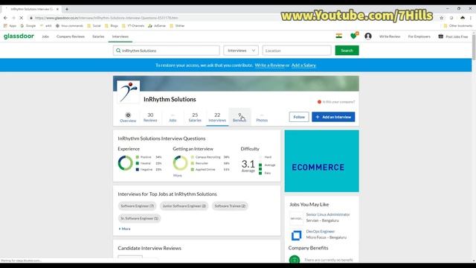Open the Write Review header link

point(390,36)
